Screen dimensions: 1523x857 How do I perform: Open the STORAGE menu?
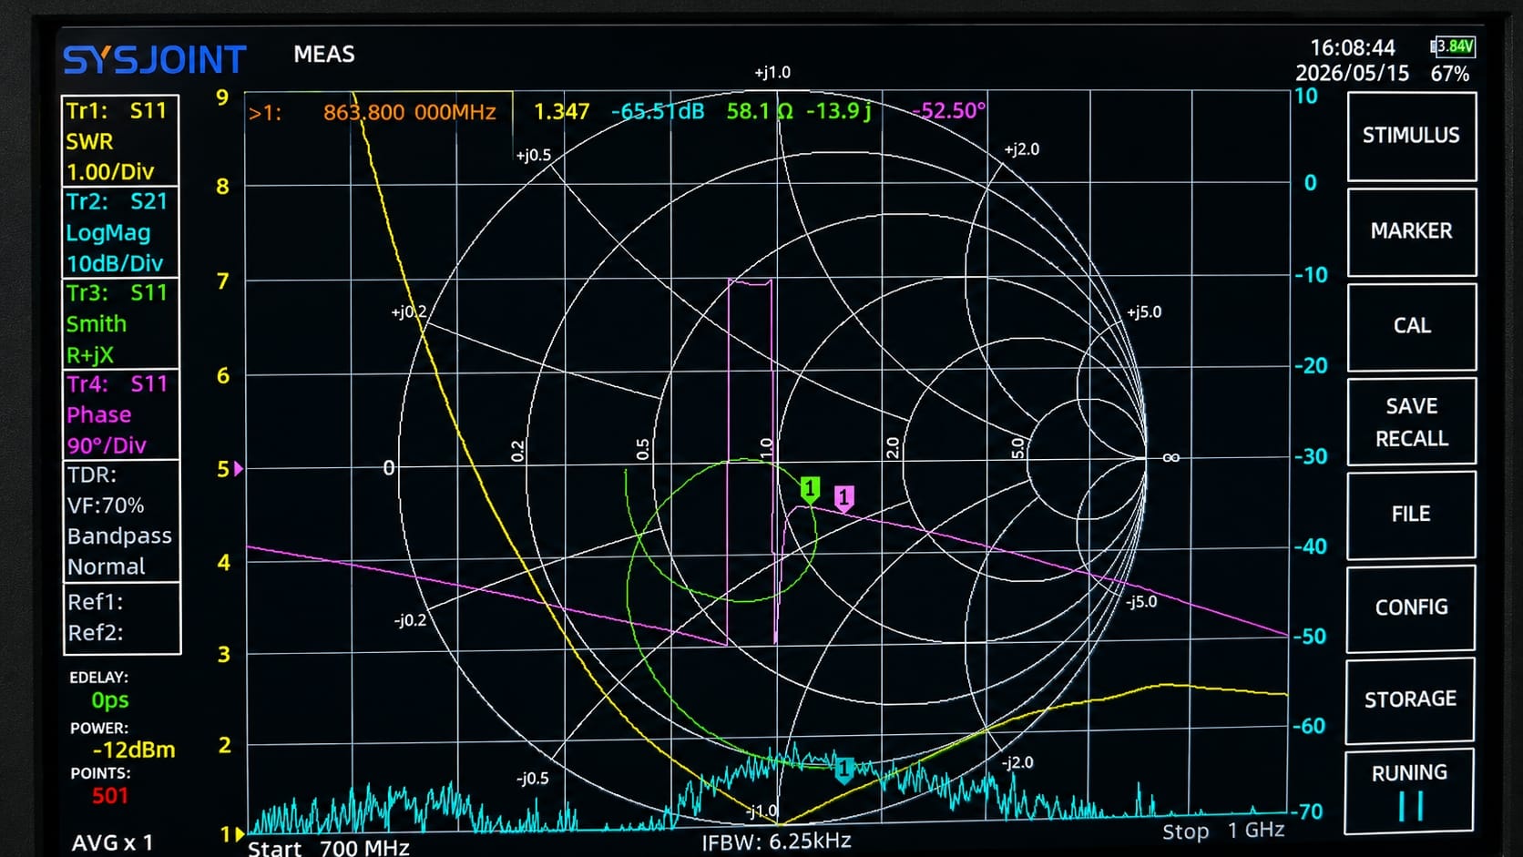pos(1410,699)
